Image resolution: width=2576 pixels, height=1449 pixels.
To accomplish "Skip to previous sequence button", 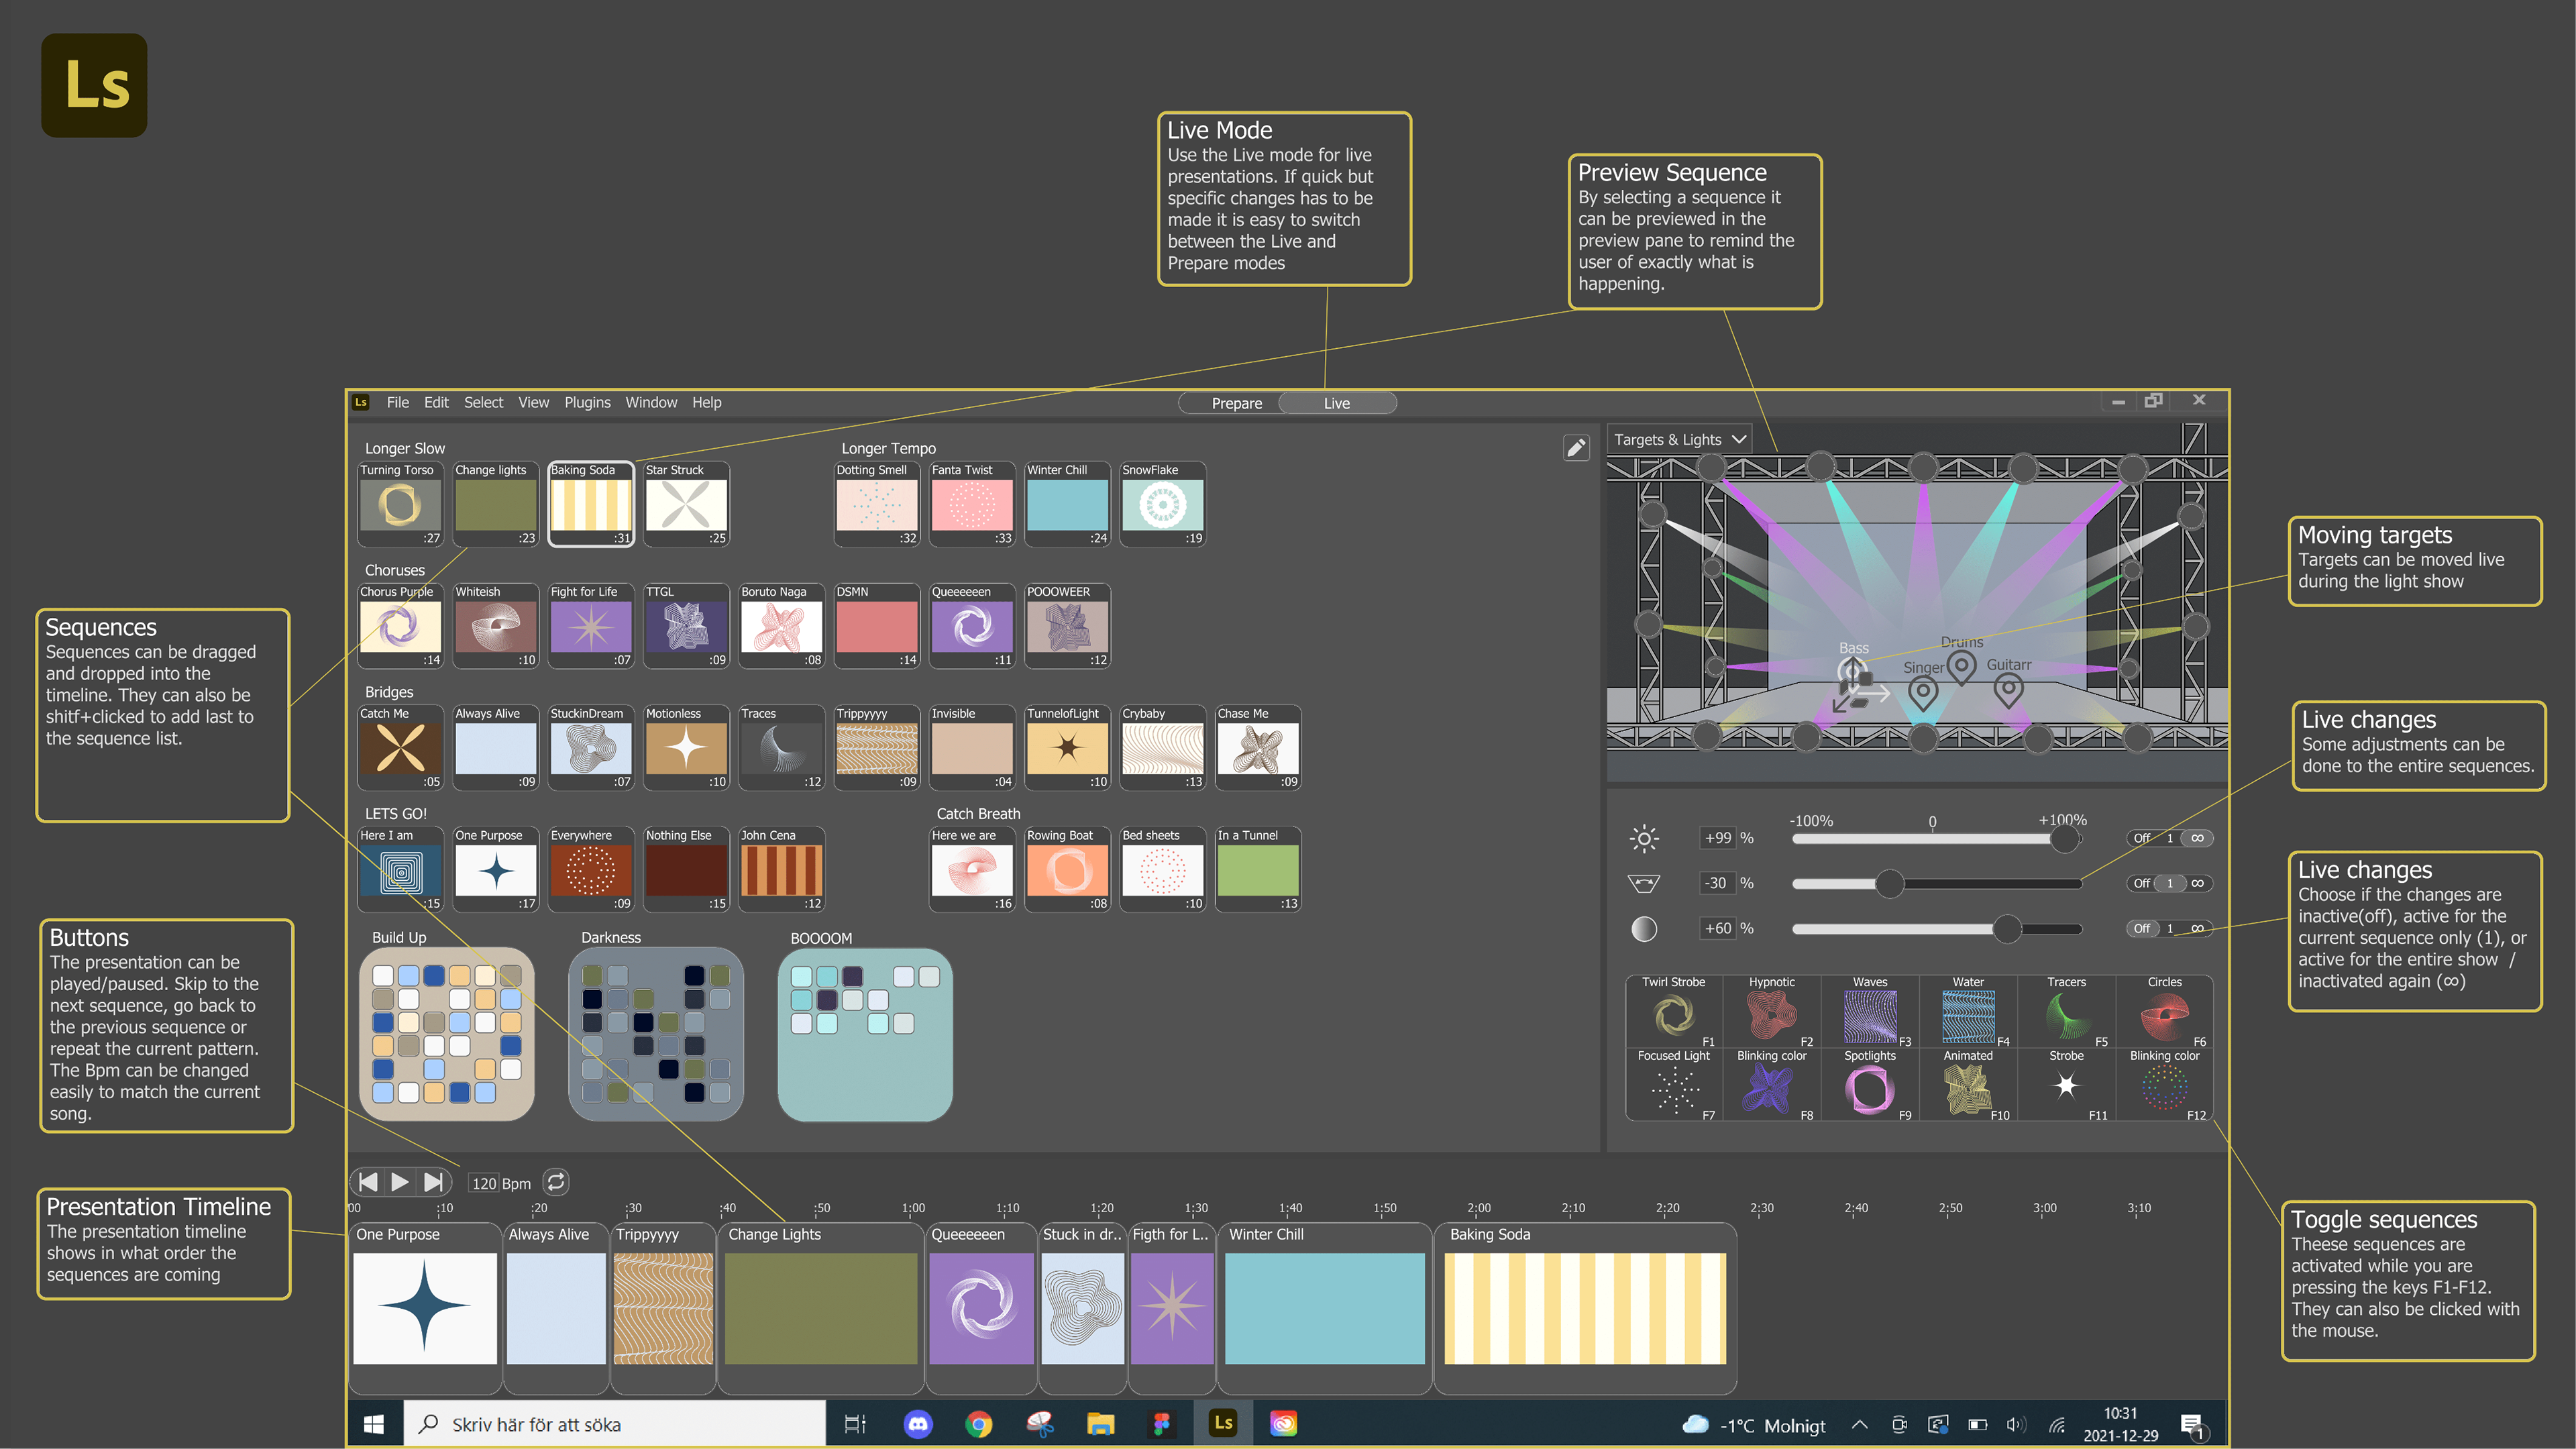I will pos(368,1182).
